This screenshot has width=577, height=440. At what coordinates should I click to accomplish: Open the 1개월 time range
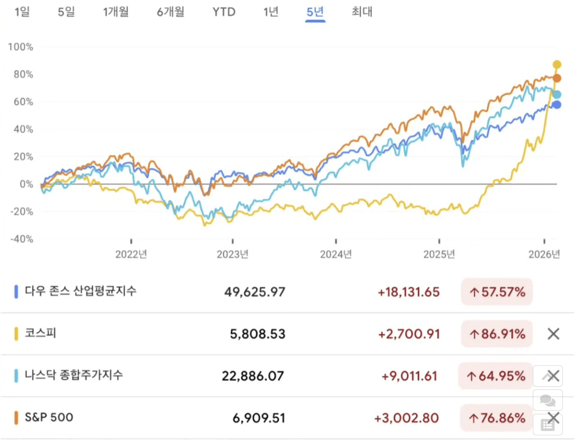click(116, 12)
